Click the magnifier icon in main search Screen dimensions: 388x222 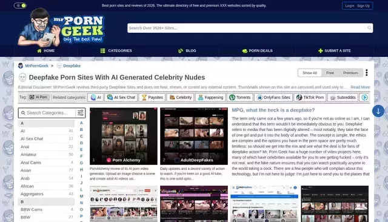[369, 28]
